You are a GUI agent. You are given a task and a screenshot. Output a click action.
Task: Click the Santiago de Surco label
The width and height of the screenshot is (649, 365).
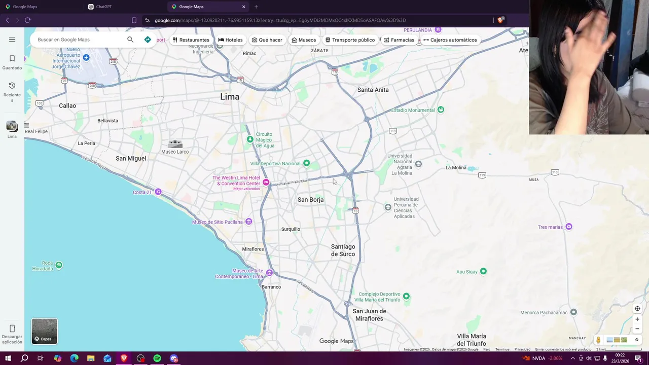(x=343, y=250)
